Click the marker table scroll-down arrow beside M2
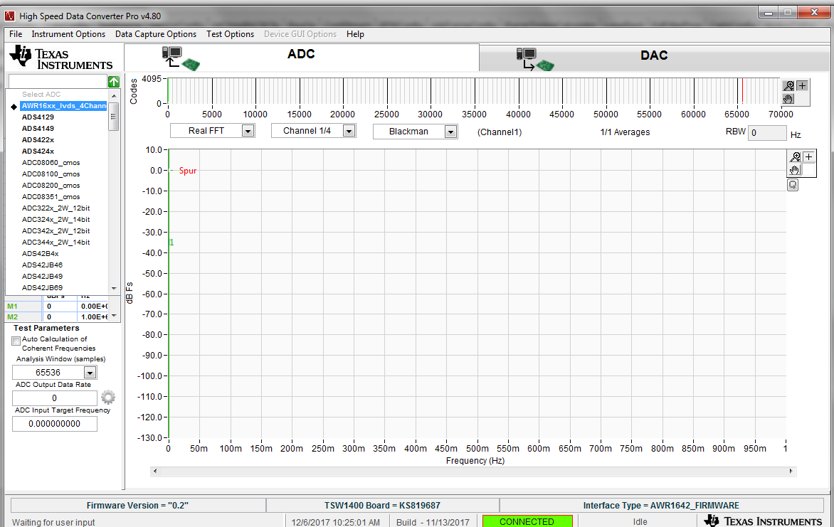The width and height of the screenshot is (834, 527). (114, 316)
